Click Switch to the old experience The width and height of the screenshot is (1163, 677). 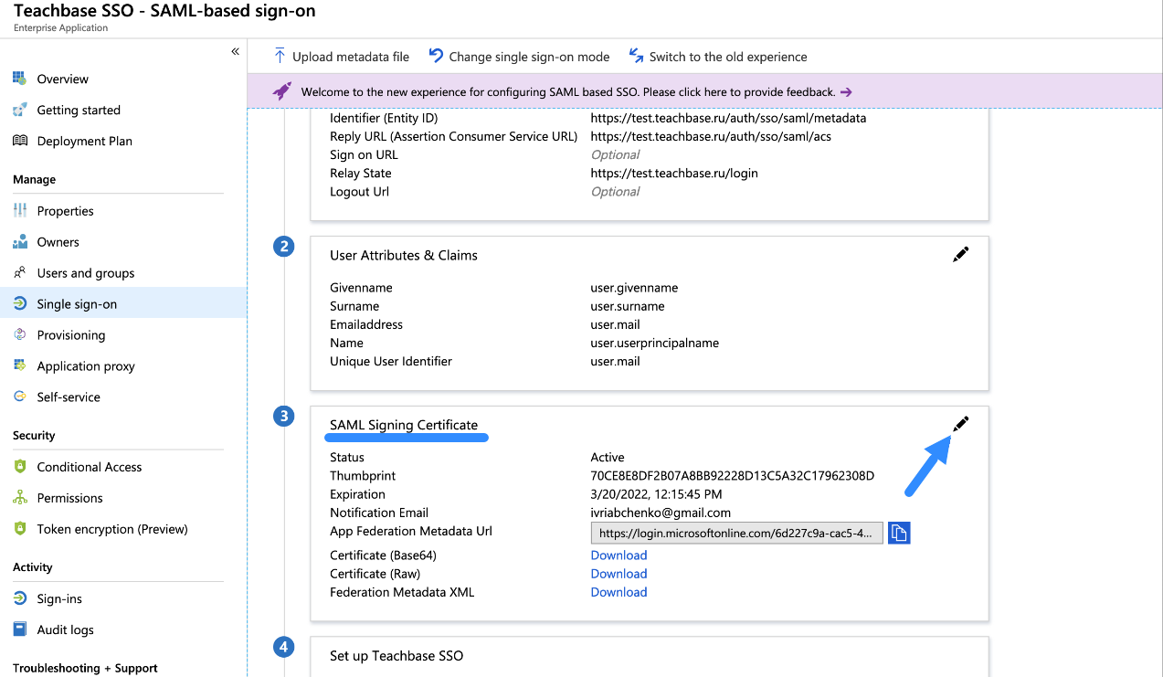pos(728,56)
